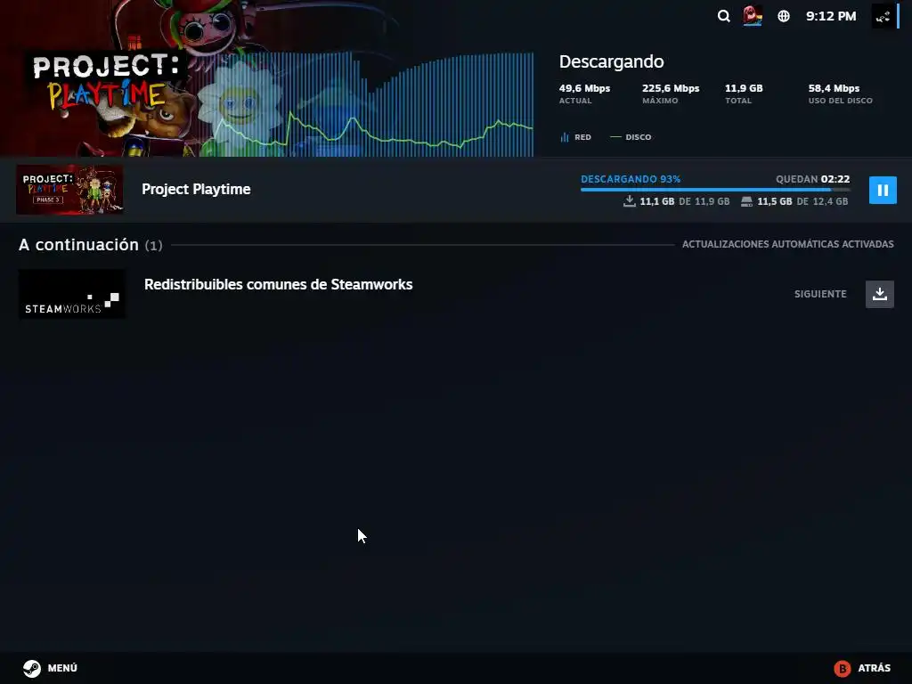The height and width of the screenshot is (684, 912).
Task: Click the download progress bar at 93%
Action: click(x=715, y=190)
